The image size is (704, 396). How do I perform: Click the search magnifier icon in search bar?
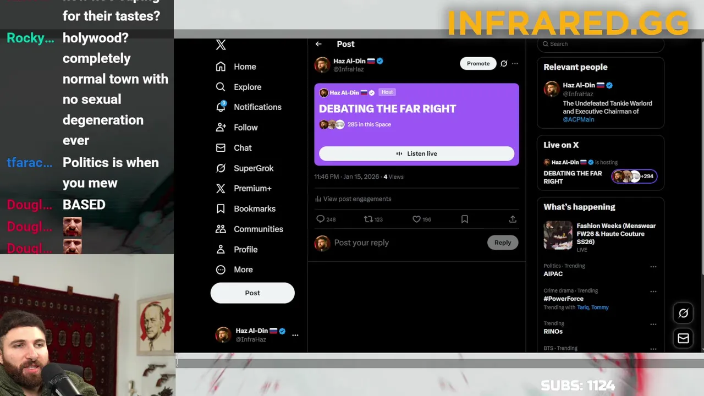[546, 44]
